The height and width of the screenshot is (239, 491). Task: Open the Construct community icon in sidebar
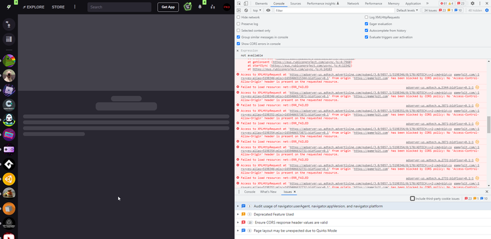point(9,104)
